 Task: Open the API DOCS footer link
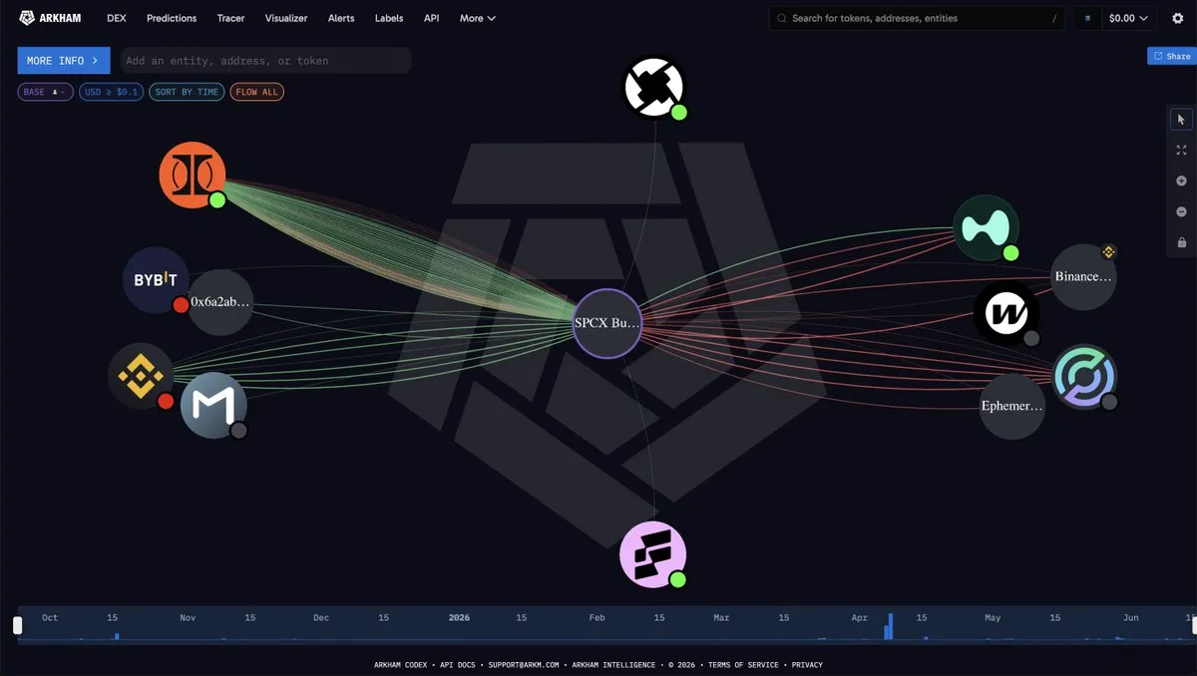[460, 665]
